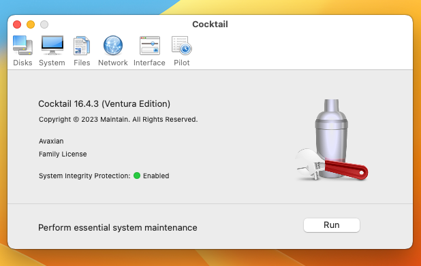The width and height of the screenshot is (421, 266).
Task: Click the green System Integrity Protection indicator
Action: (x=137, y=176)
